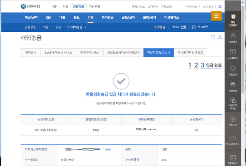Open the 미션플러스 navigation menu
The image size is (246, 166).
tap(172, 17)
